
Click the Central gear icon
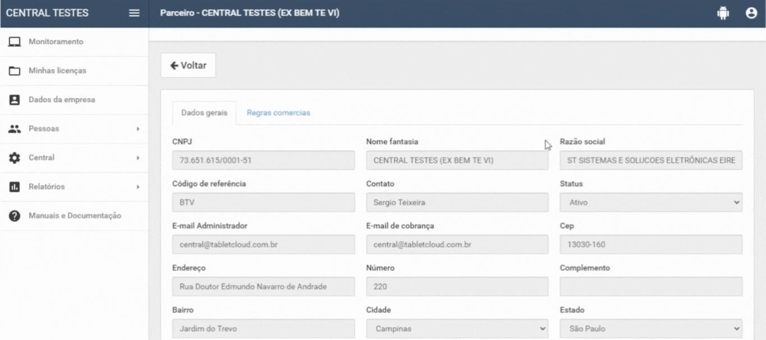pyautogui.click(x=15, y=158)
